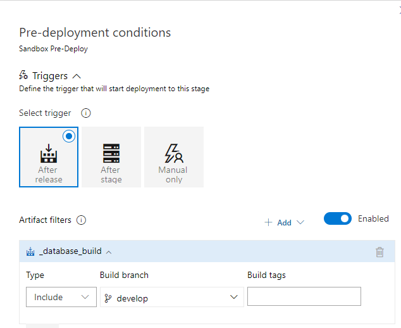
Task: Select the After release radio button
Action: point(69,136)
